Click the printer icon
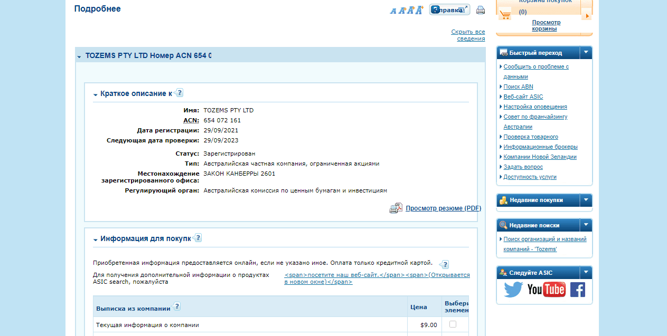667x336 pixels. pyautogui.click(x=480, y=10)
